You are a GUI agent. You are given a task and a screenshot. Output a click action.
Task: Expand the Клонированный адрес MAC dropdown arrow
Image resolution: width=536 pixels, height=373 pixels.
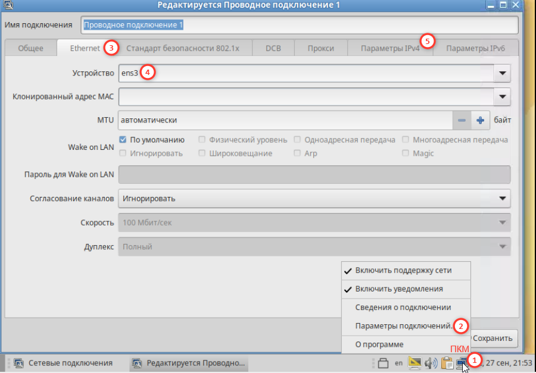coord(502,96)
